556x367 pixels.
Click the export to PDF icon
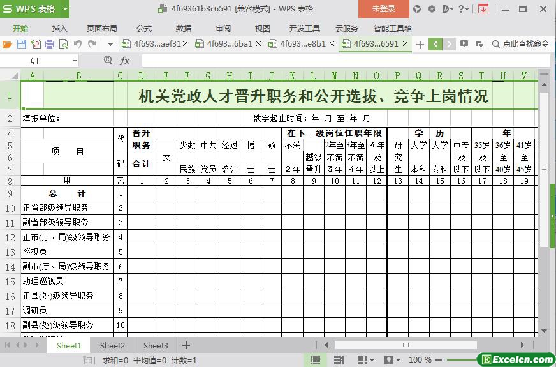(x=36, y=44)
